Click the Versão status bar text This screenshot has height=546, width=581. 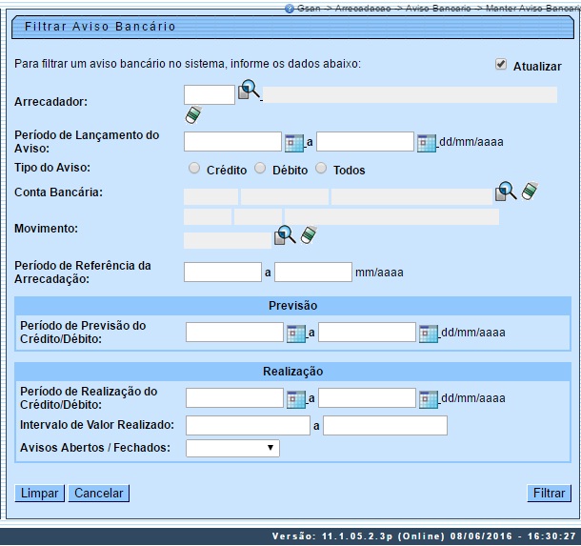tap(424, 536)
